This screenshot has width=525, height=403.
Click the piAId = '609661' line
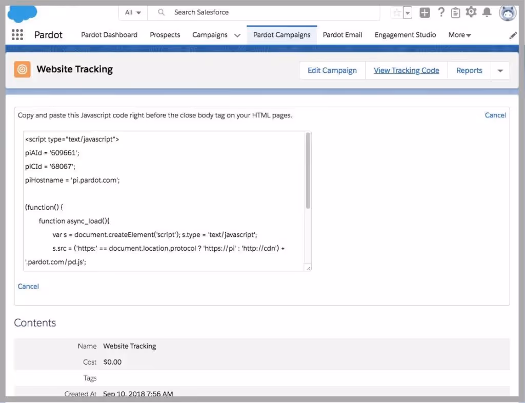pos(52,153)
